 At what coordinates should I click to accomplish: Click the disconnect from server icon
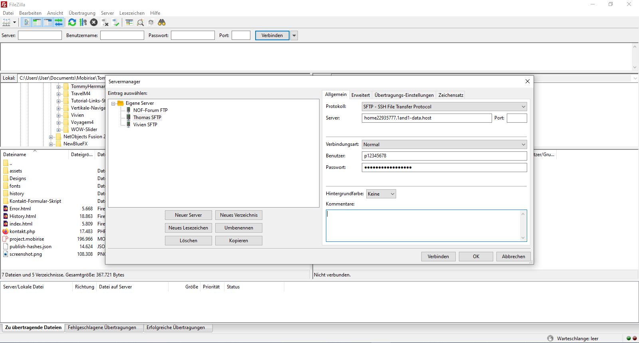pyautogui.click(x=105, y=23)
